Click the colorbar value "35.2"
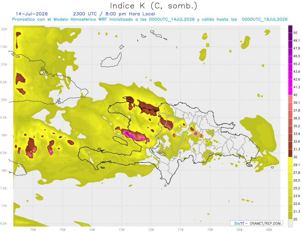Screen dimensions: 302x233 pyautogui.click(x=297, y=126)
